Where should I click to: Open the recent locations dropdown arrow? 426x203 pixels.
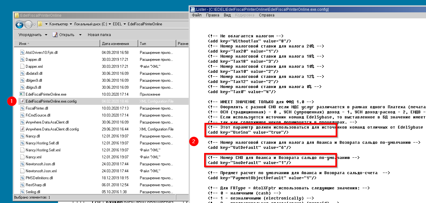34,24
